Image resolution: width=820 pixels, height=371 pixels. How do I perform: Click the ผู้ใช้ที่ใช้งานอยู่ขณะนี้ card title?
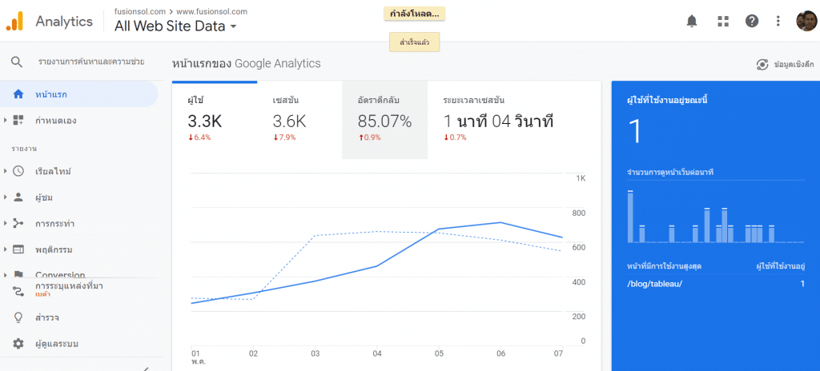[x=667, y=99]
